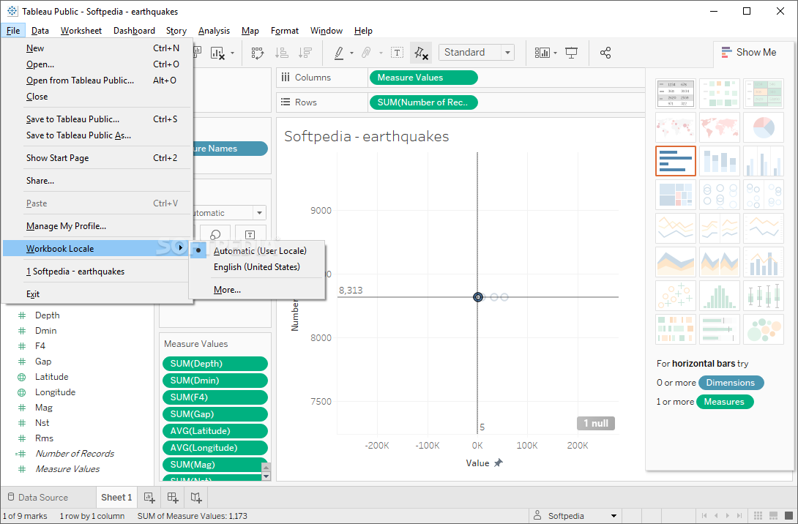Choose Open from Tableau Public... entry
This screenshot has width=798, height=524.
point(97,81)
